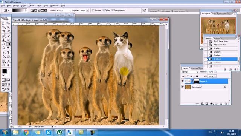Open the File Browser toggle icon
Viewport: 241px width, 136px height.
(x=144, y=11)
